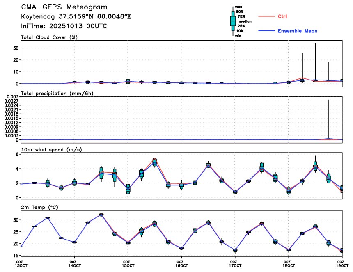Click the box-plot legend symbol

(233, 21)
